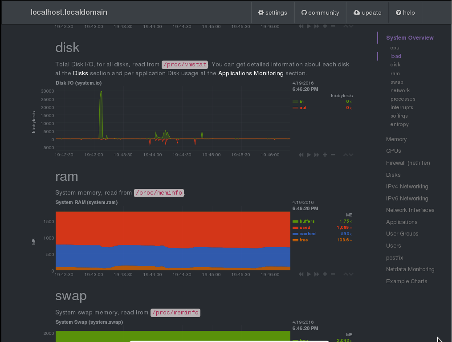Pan the System RAM chart right
This screenshot has height=342, width=452.
click(x=317, y=274)
